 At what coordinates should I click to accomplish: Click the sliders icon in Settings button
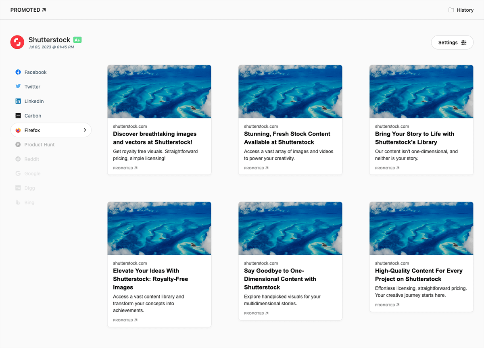pos(464,42)
